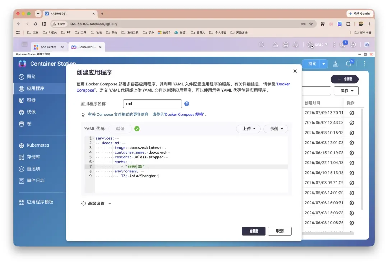The height and width of the screenshot is (264, 388).
Task: Open QTS external devices icon
Action: pyautogui.click(x=286, y=45)
